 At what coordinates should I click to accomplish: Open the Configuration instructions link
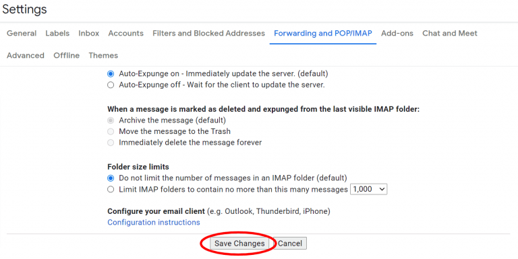point(154,223)
